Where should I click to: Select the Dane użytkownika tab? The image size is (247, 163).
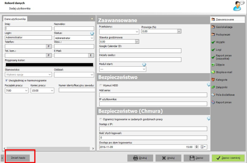[x=15, y=19]
